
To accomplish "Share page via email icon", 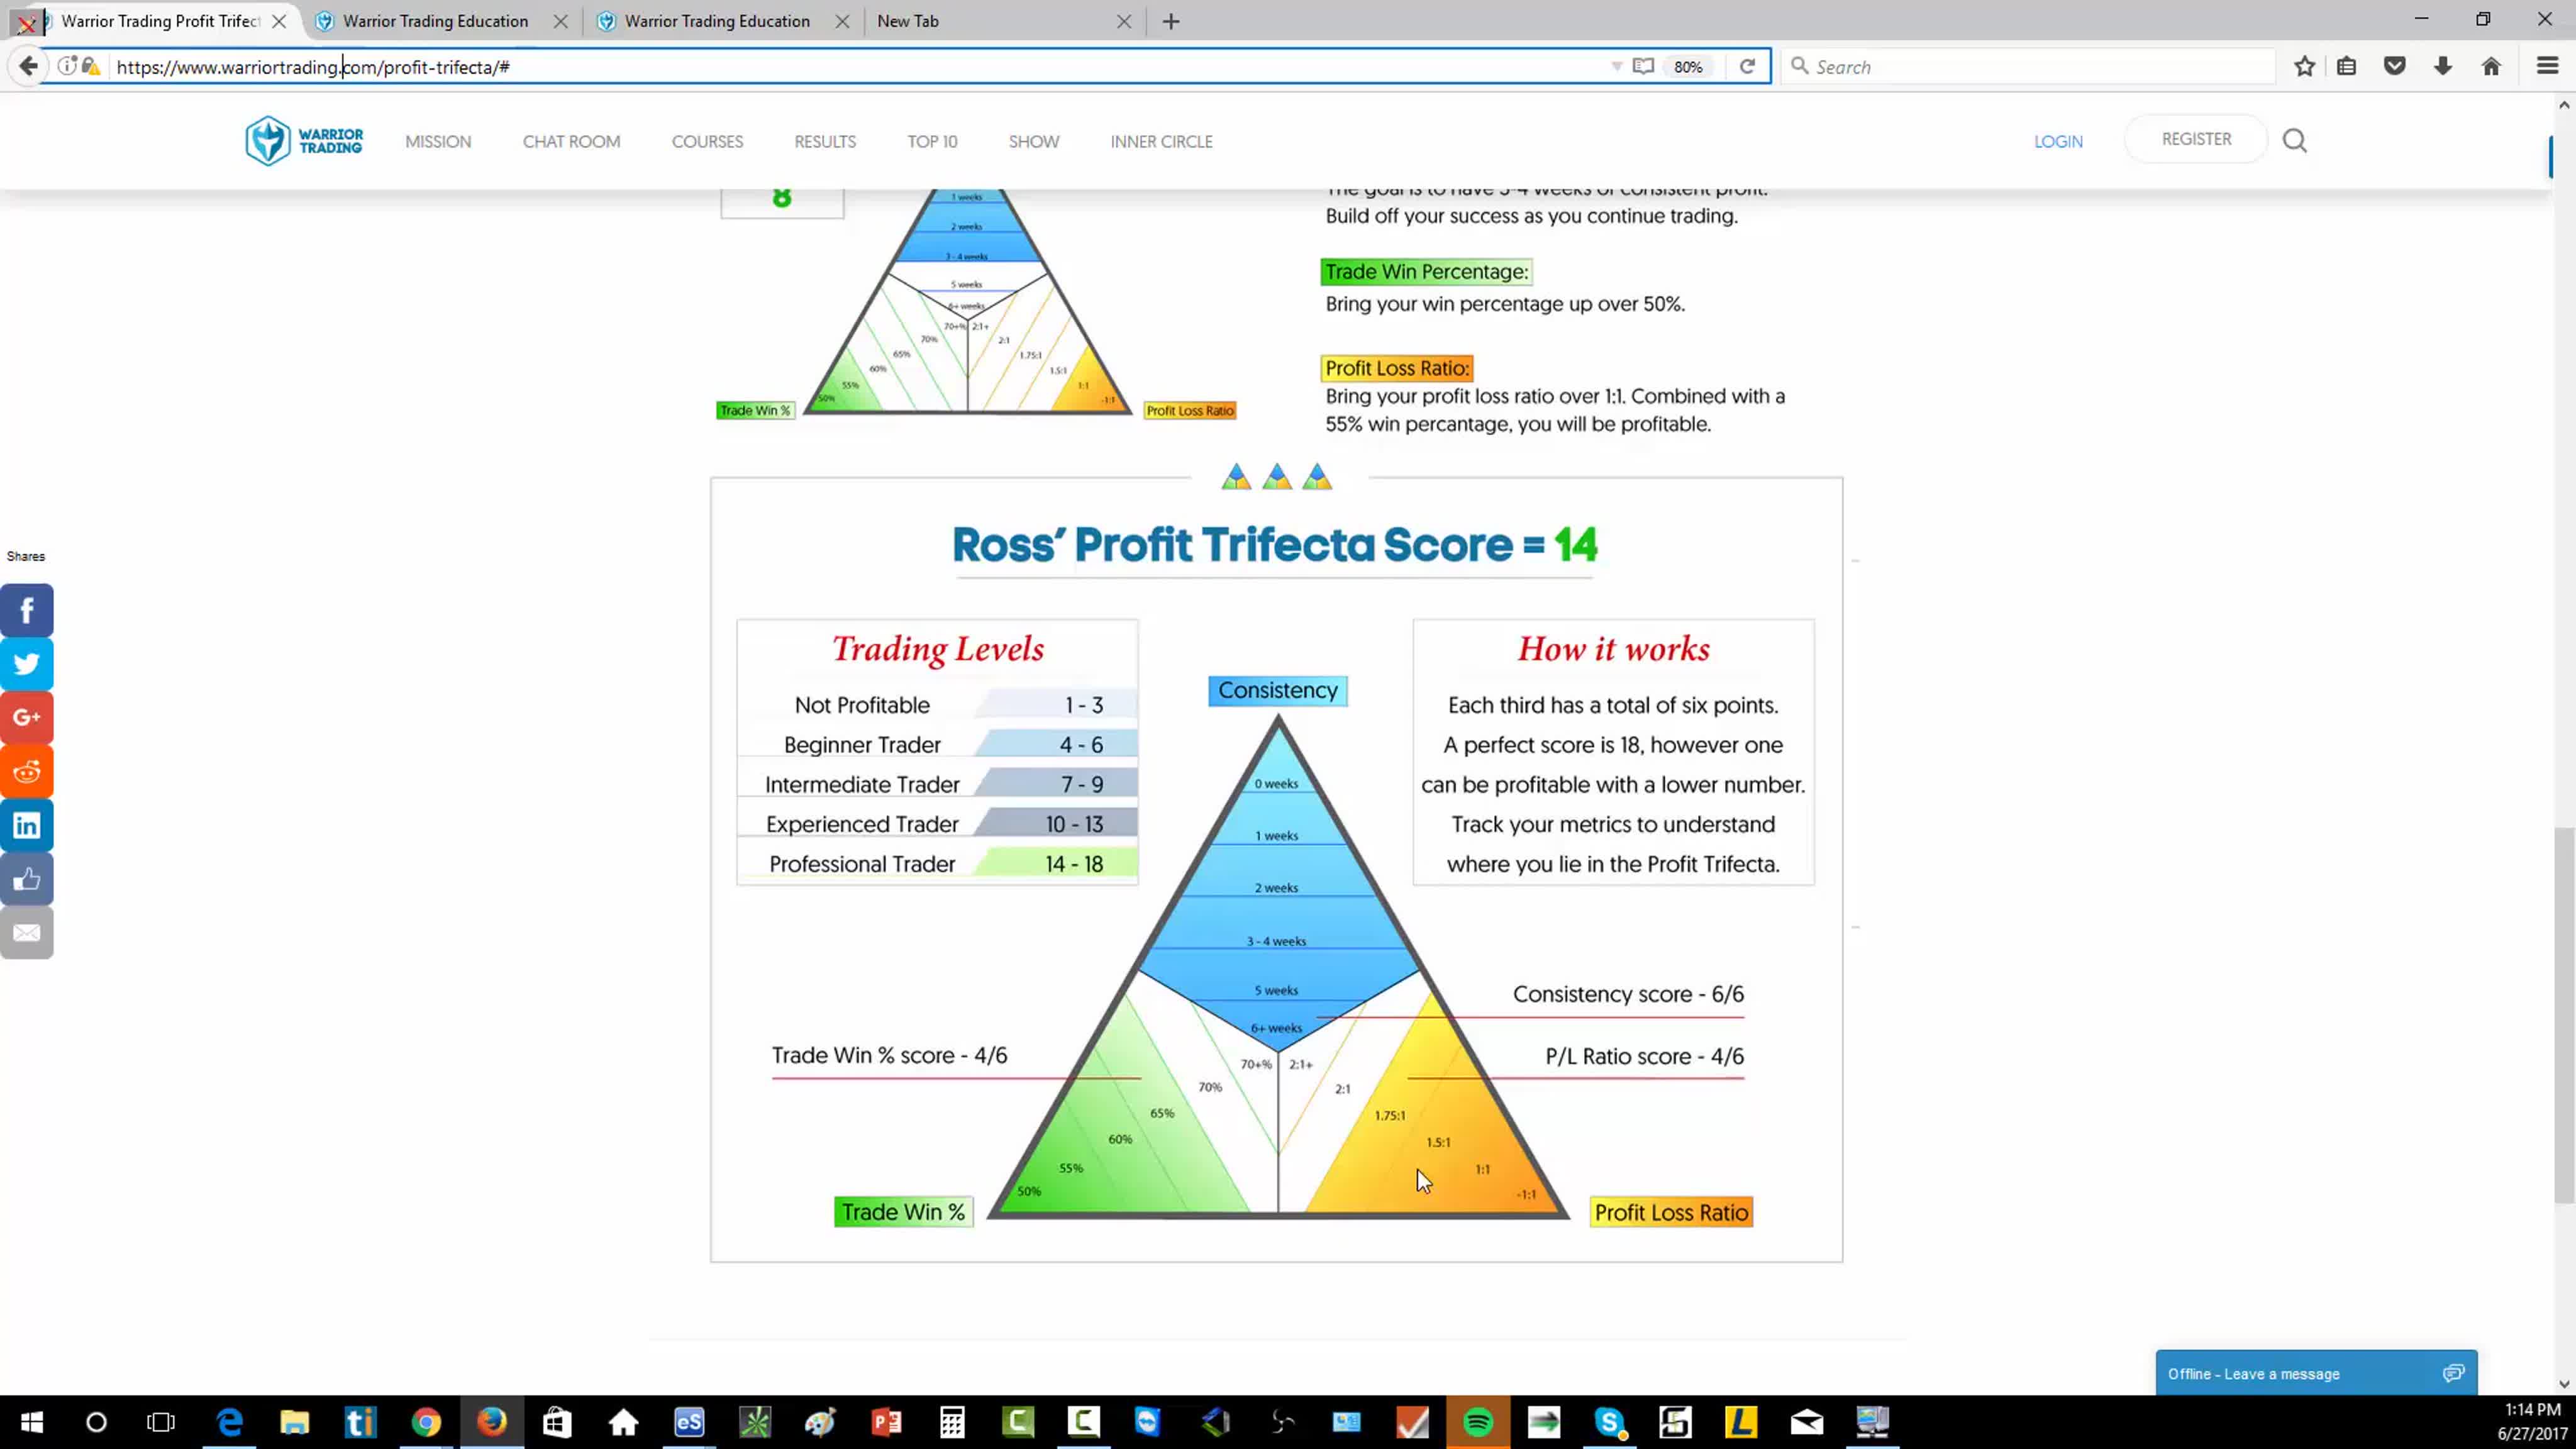I will coord(27,933).
